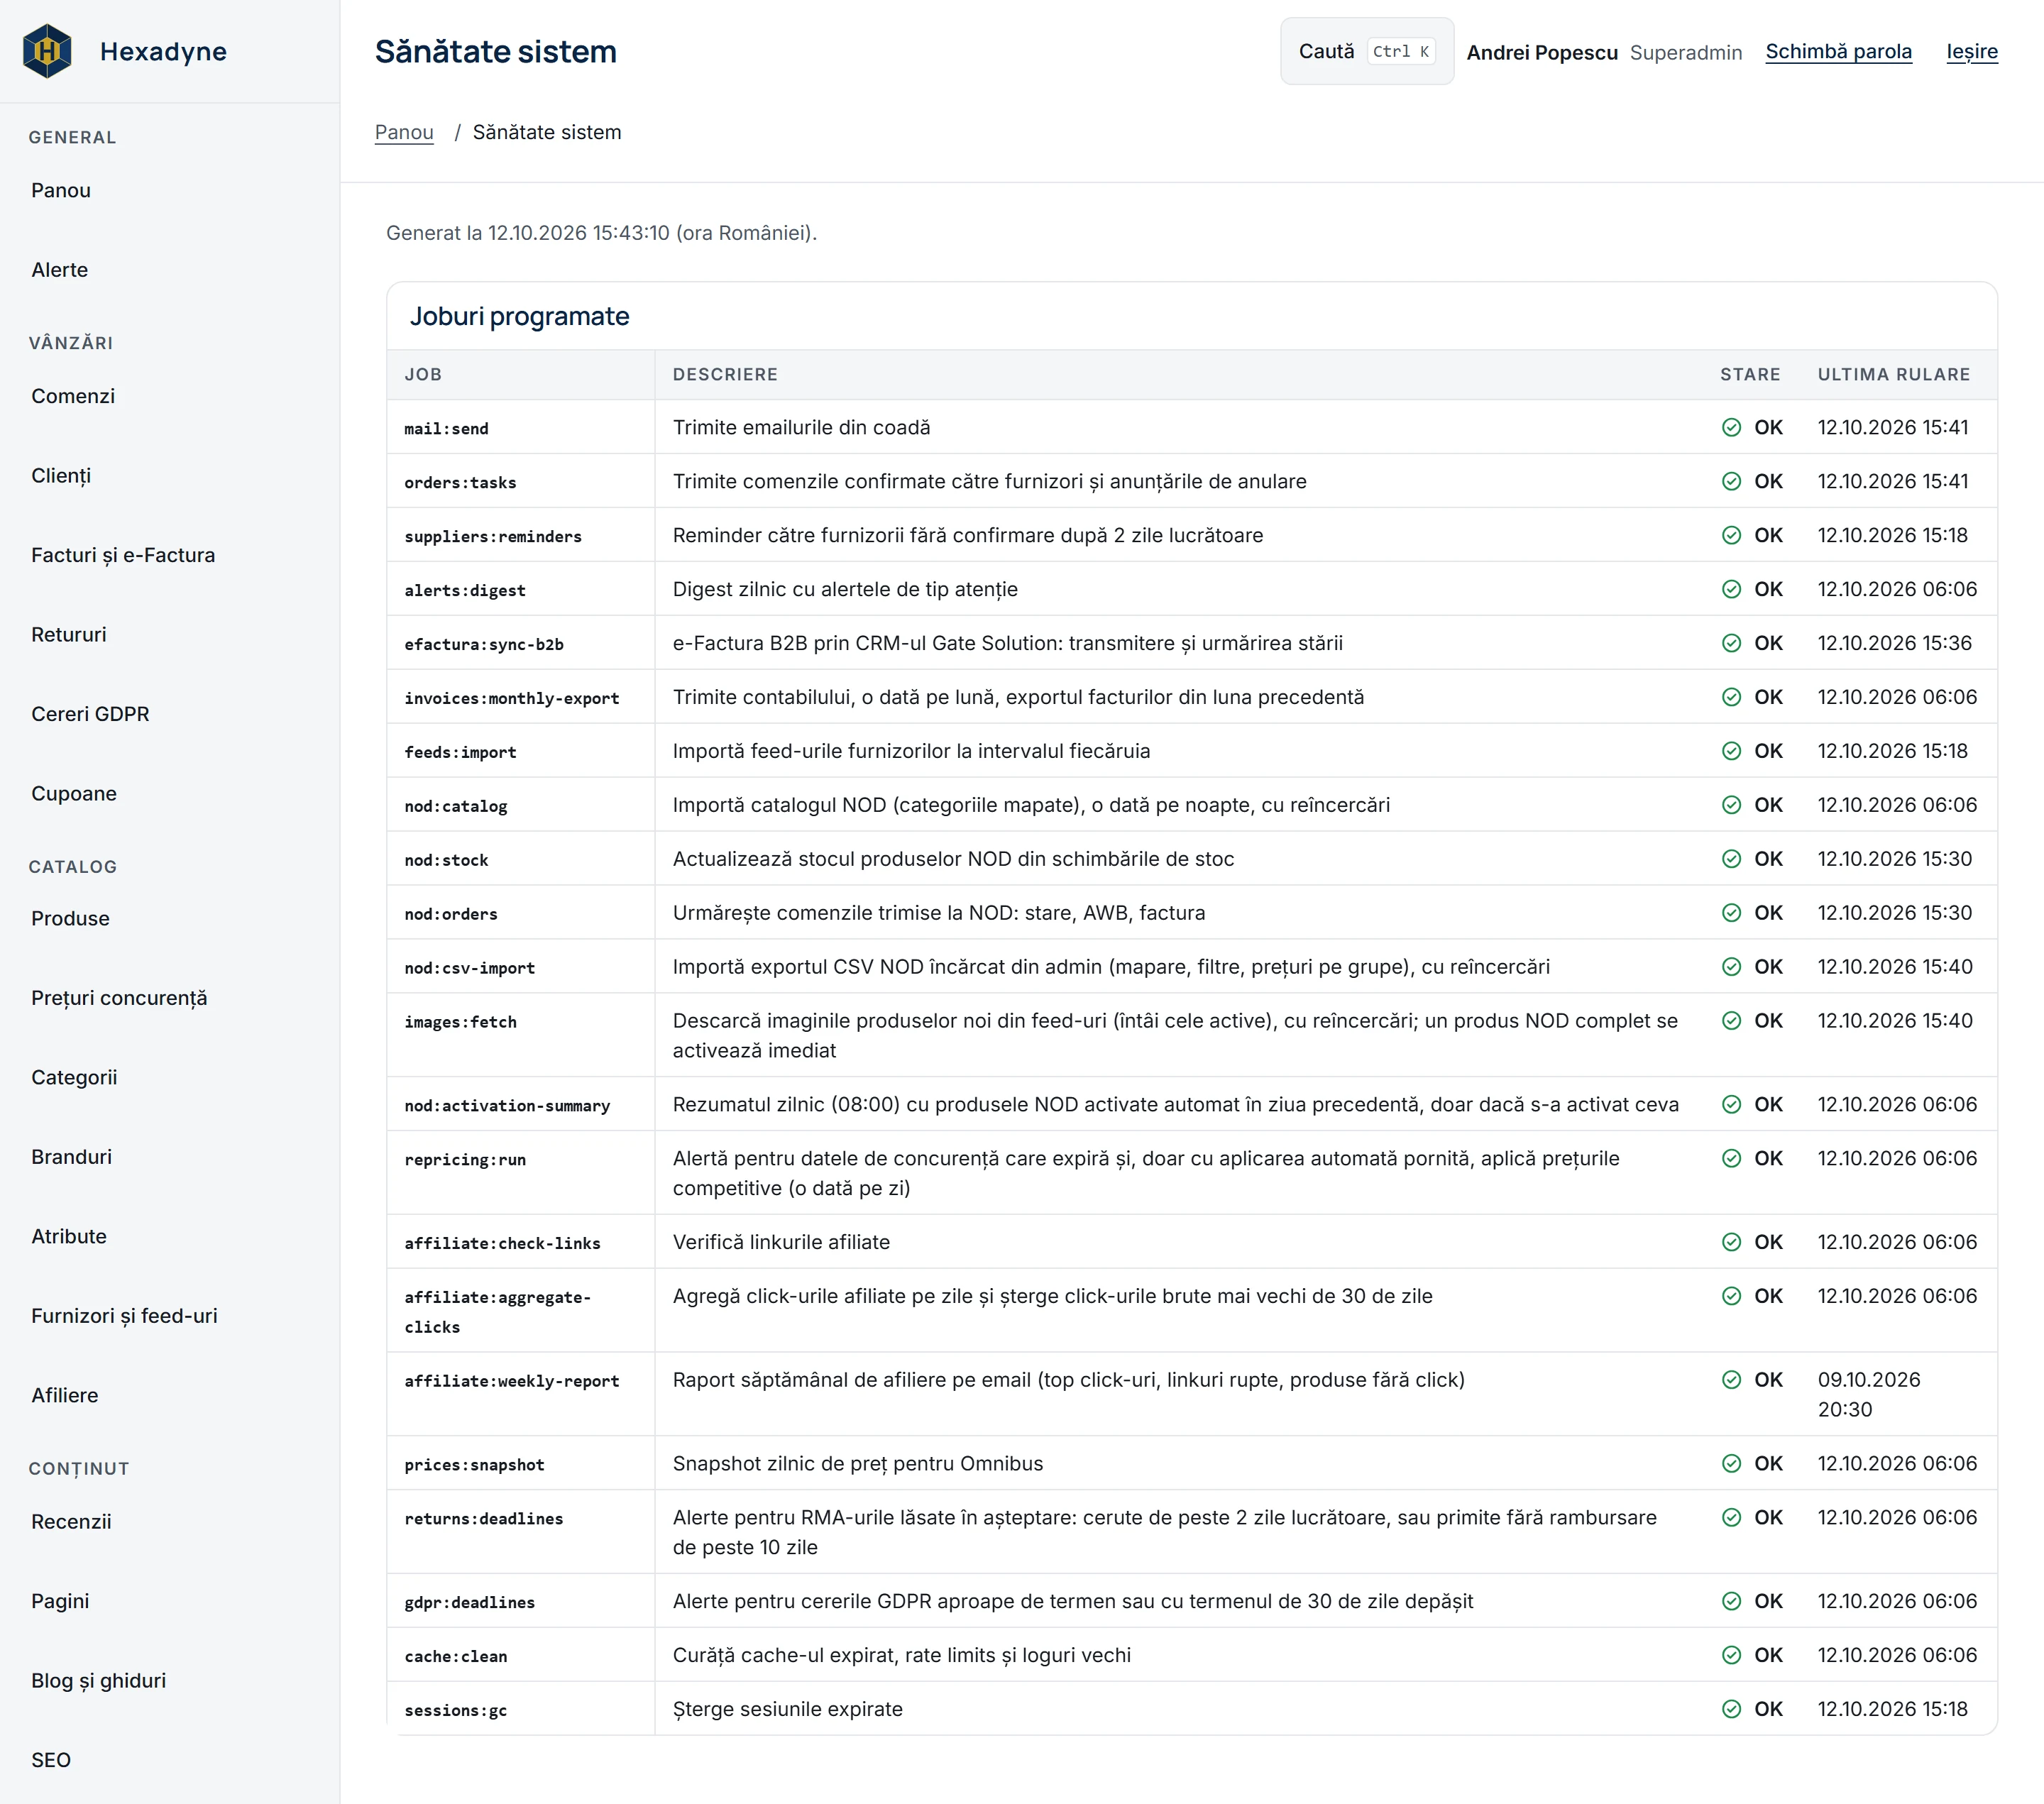Click the Verifică linkurile afiliate description

click(x=781, y=1243)
